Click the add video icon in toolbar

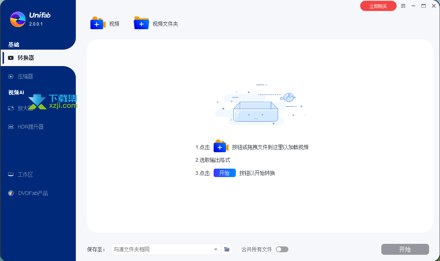click(98, 23)
